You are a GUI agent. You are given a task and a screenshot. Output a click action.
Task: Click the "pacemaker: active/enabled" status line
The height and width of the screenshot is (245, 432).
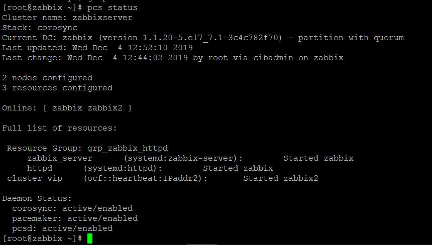pyautogui.click(x=75, y=218)
